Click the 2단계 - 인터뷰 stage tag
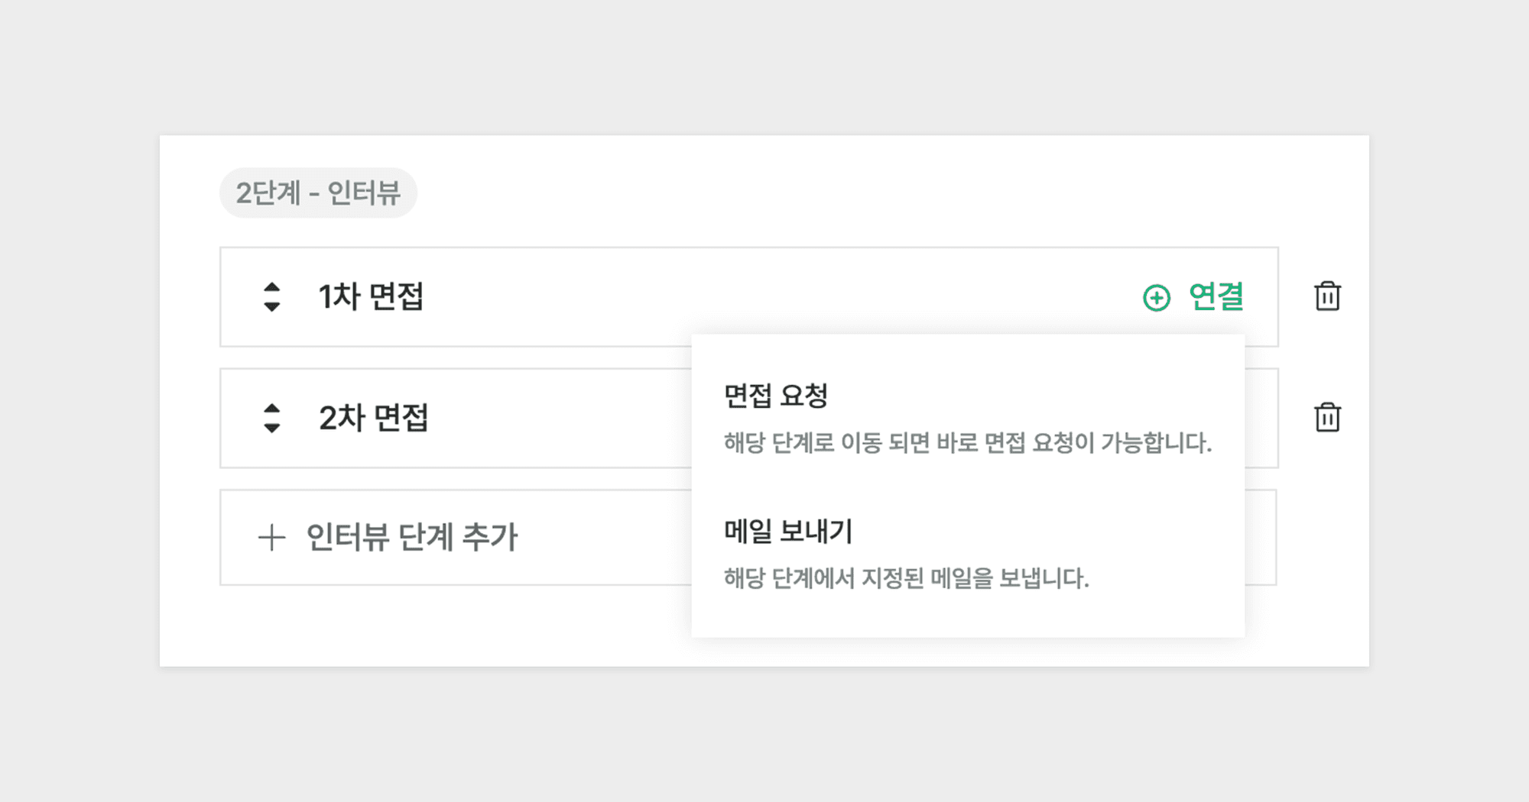 (x=318, y=192)
